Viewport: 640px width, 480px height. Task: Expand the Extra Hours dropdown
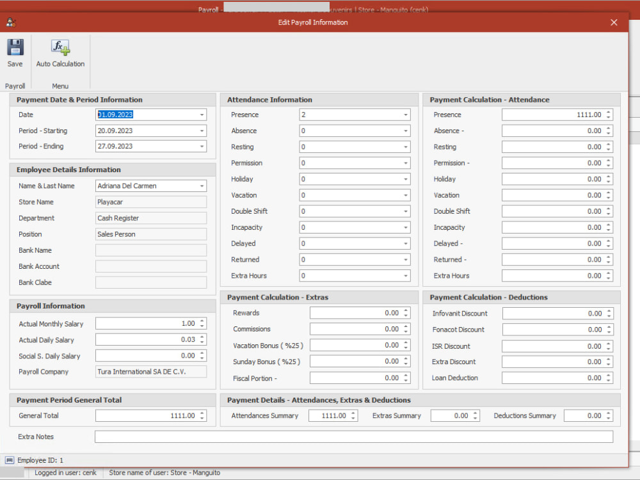pyautogui.click(x=404, y=275)
